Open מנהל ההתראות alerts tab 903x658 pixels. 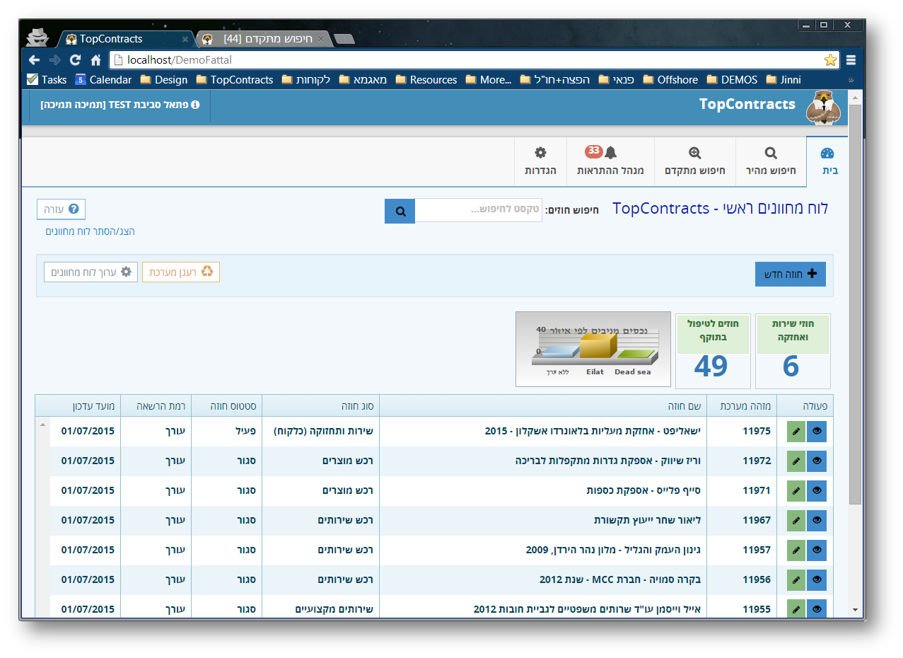[x=610, y=161]
